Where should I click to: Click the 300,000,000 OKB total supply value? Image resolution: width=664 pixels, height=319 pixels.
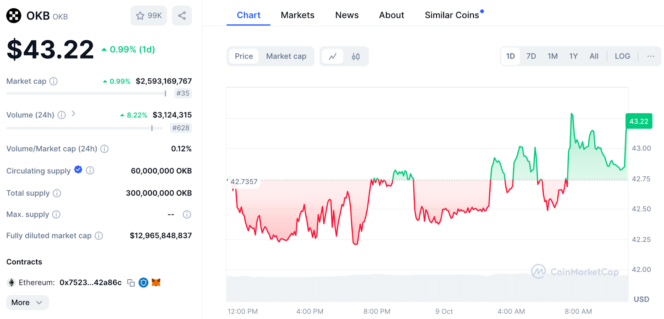159,193
